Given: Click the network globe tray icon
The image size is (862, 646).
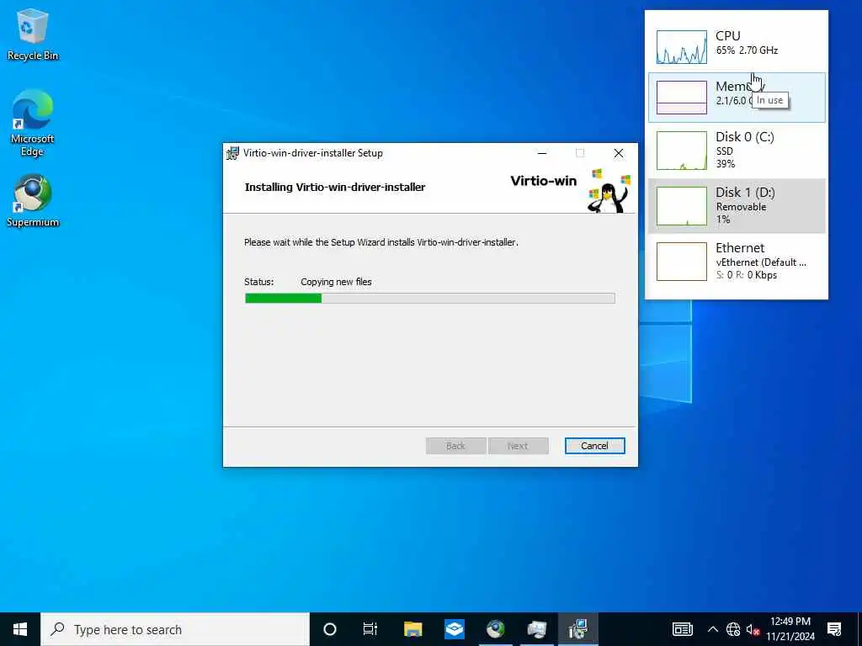Looking at the screenshot, I should point(733,629).
